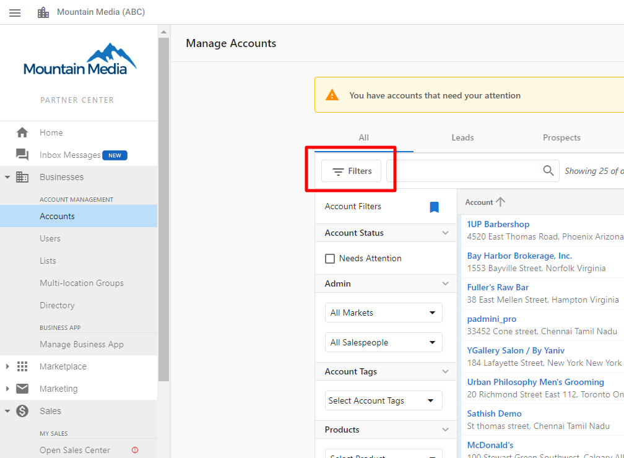Viewport: 624px width, 458px height.
Task: Switch to the All tab
Action: [x=364, y=137]
